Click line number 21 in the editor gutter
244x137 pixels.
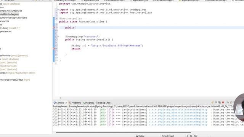click(56, 64)
